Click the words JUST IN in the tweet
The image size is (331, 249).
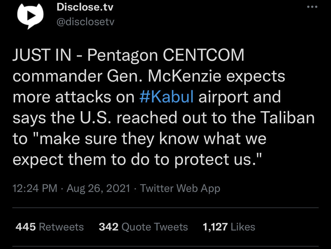pos(42,56)
